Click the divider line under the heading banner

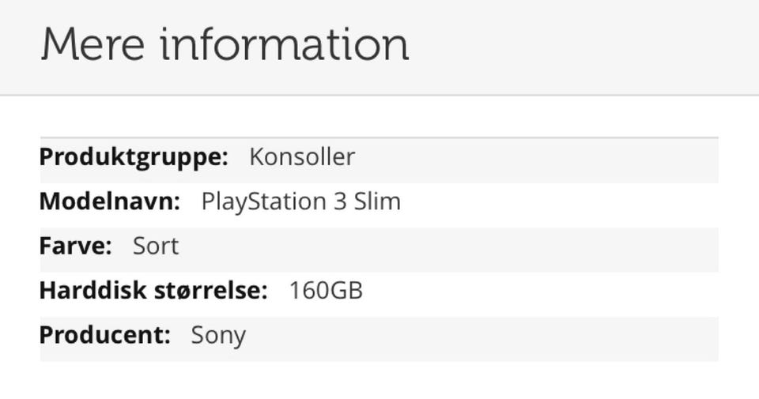tap(379, 96)
